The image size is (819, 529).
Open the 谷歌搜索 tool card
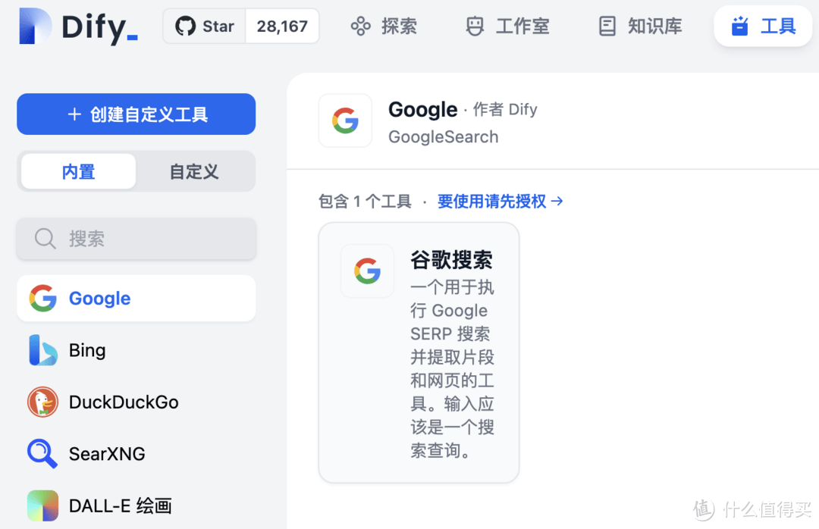point(419,352)
